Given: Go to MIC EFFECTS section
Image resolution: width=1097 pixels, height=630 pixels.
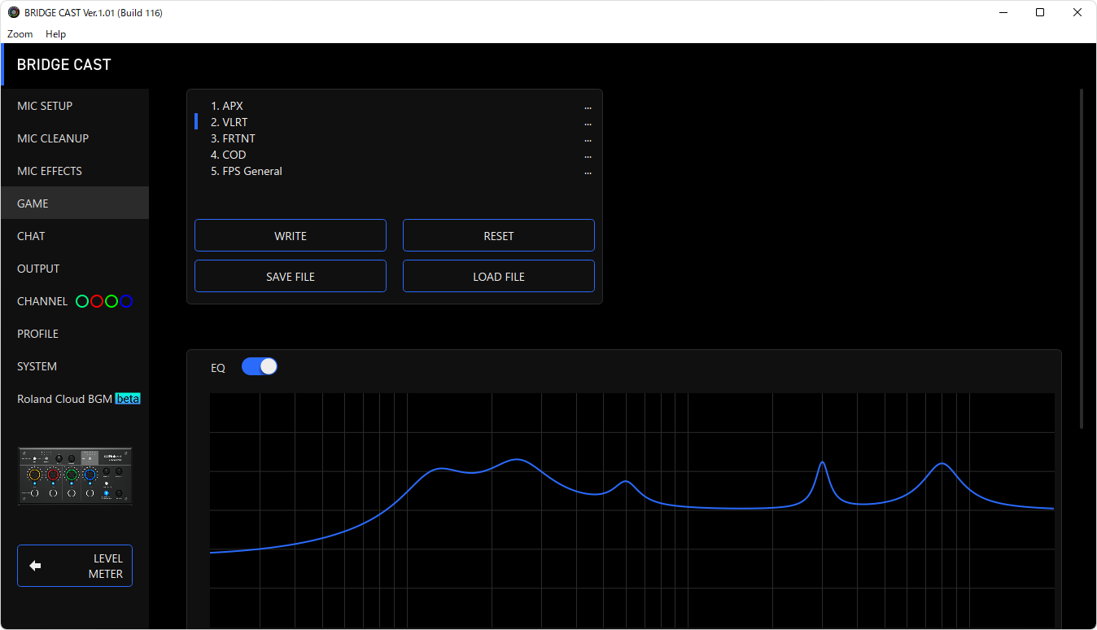Looking at the screenshot, I should [x=74, y=171].
